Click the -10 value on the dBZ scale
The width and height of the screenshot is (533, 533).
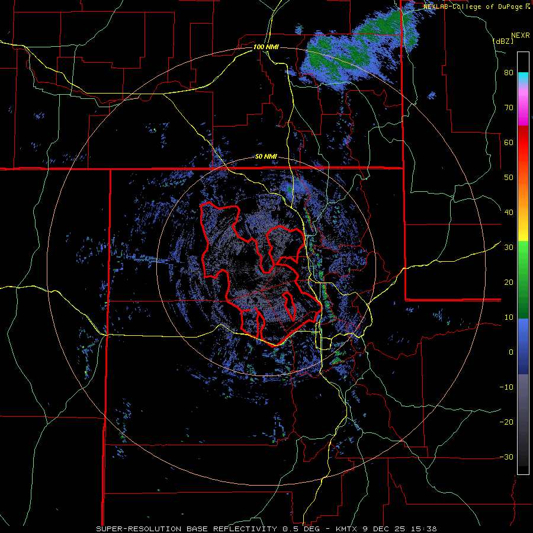[506, 387]
